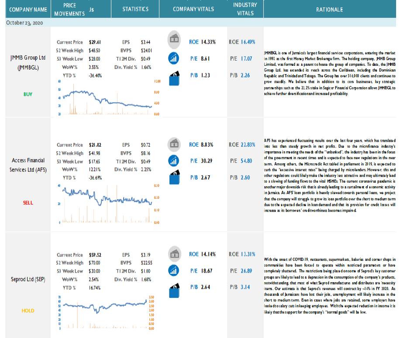Click the green BUY recommendation

[28, 94]
